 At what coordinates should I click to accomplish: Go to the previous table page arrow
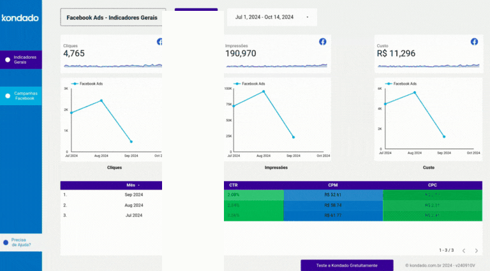[x=464, y=251]
